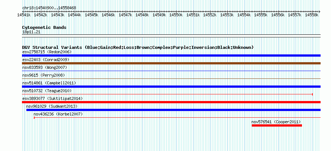Open esv3893077 (Suktitipat2014) label
Viewport: 331px width, 151px height.
tap(52, 98)
